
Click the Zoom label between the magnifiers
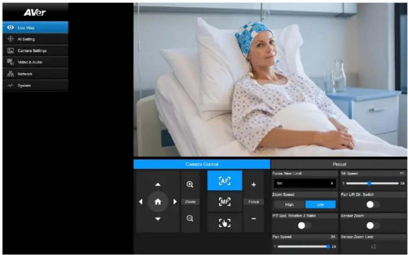(x=190, y=201)
